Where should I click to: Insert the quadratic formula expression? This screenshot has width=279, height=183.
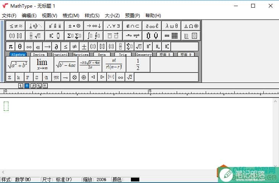point(90,65)
